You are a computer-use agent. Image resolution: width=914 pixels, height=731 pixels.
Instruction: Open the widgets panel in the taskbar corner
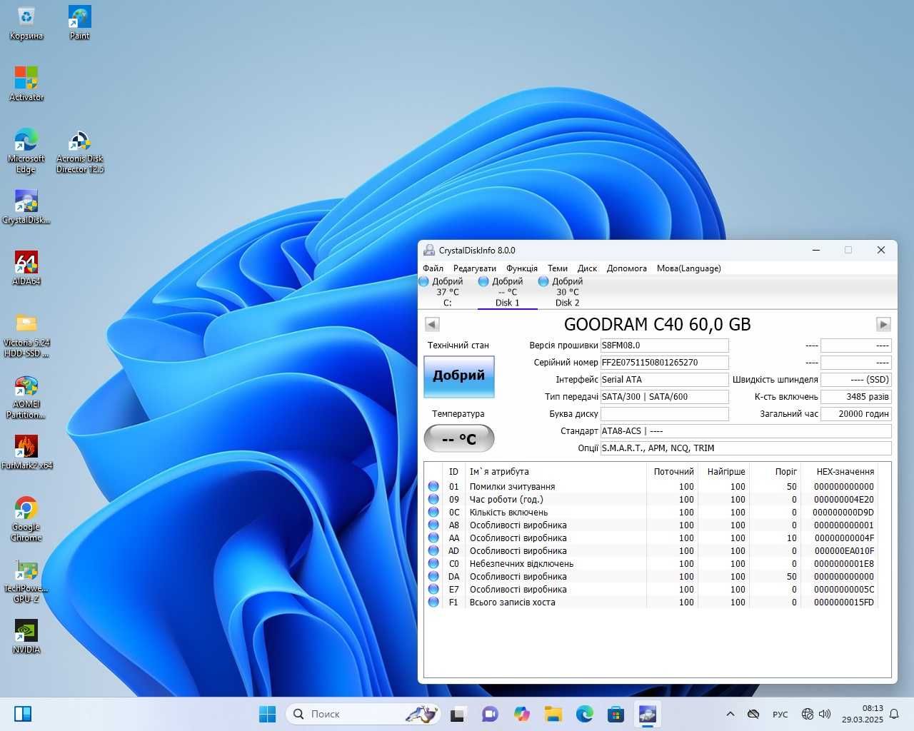pyautogui.click(x=23, y=714)
